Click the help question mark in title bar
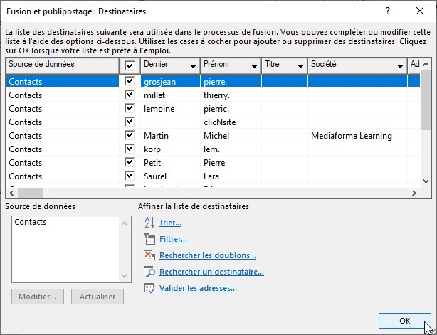 click(388, 11)
